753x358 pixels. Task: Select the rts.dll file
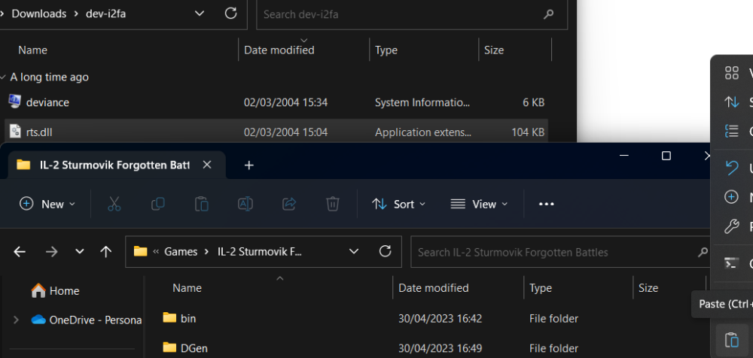click(x=39, y=132)
